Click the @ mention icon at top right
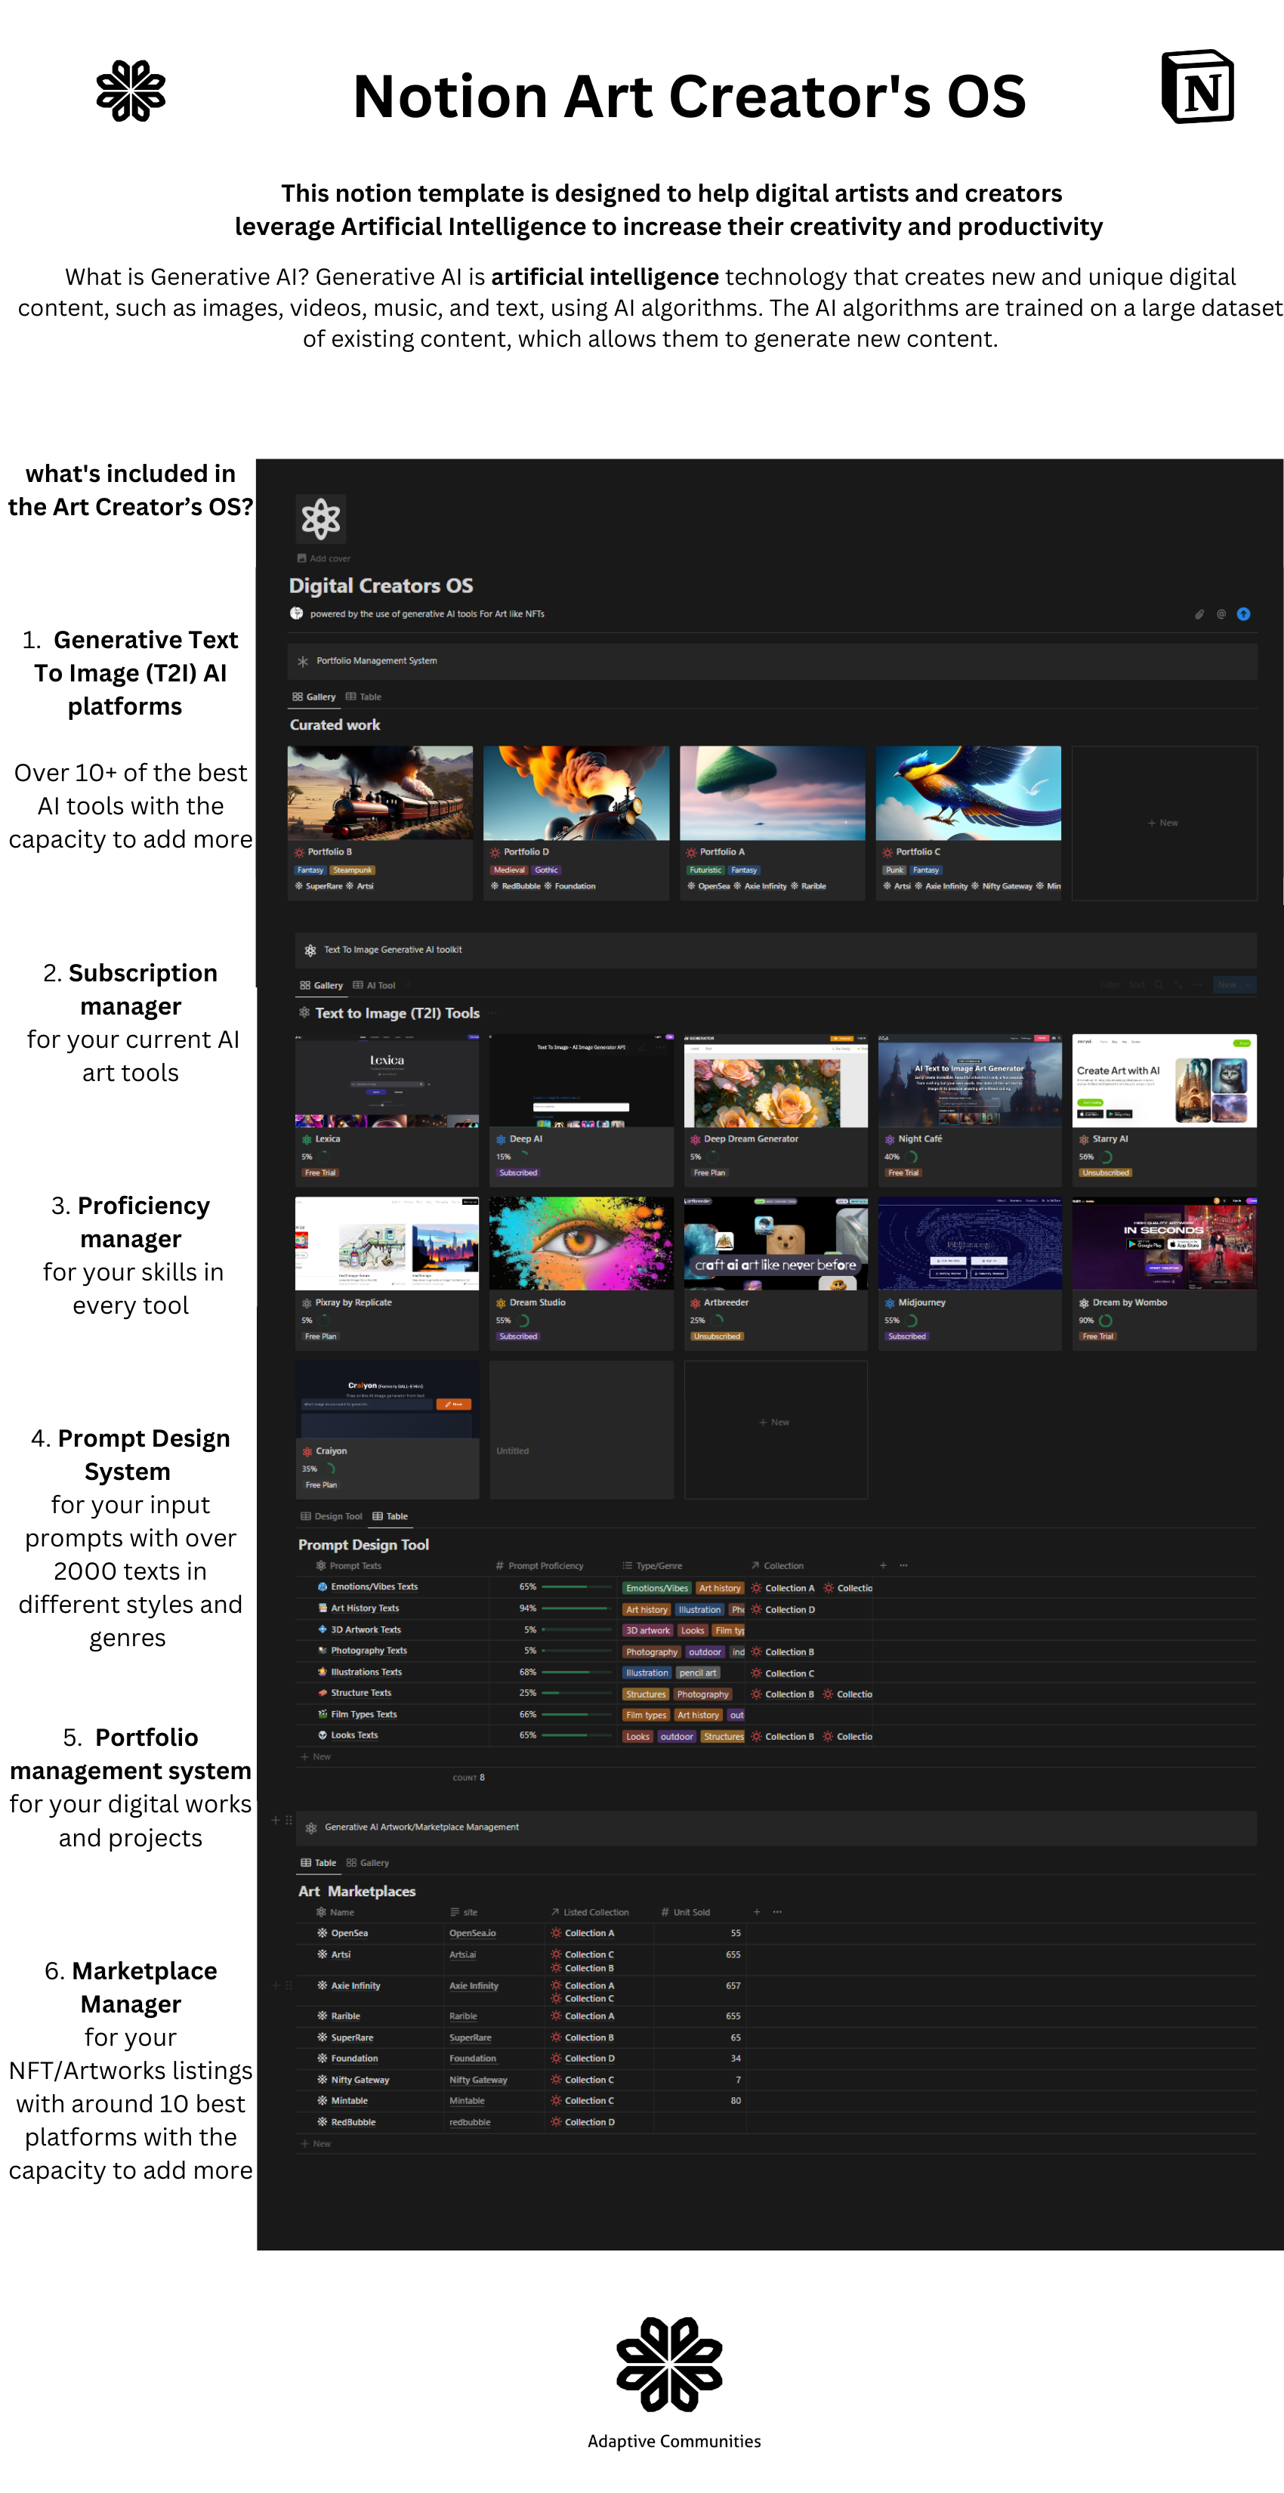 (x=1220, y=613)
